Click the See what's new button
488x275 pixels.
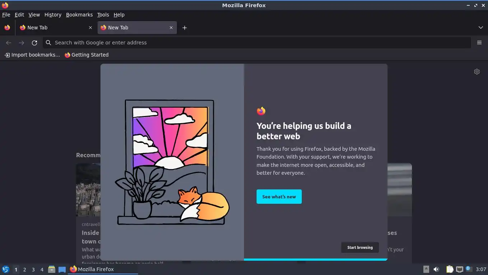pos(279,197)
